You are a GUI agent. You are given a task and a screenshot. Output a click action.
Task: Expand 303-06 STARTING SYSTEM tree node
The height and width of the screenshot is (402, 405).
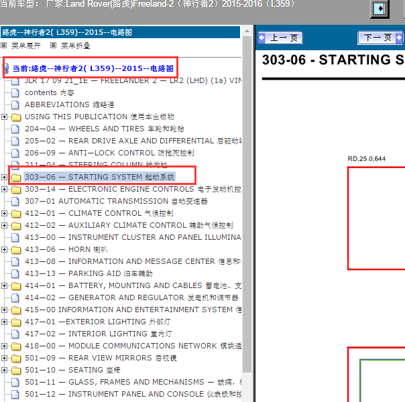tap(4, 177)
